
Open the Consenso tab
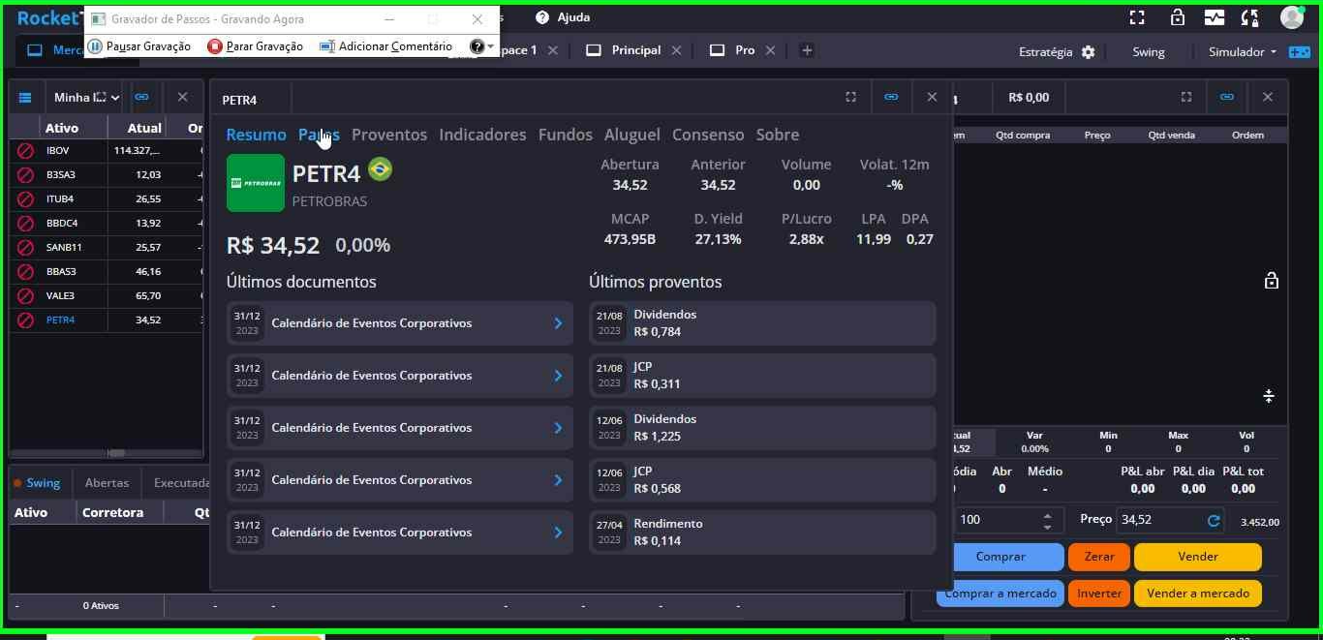[x=708, y=135]
